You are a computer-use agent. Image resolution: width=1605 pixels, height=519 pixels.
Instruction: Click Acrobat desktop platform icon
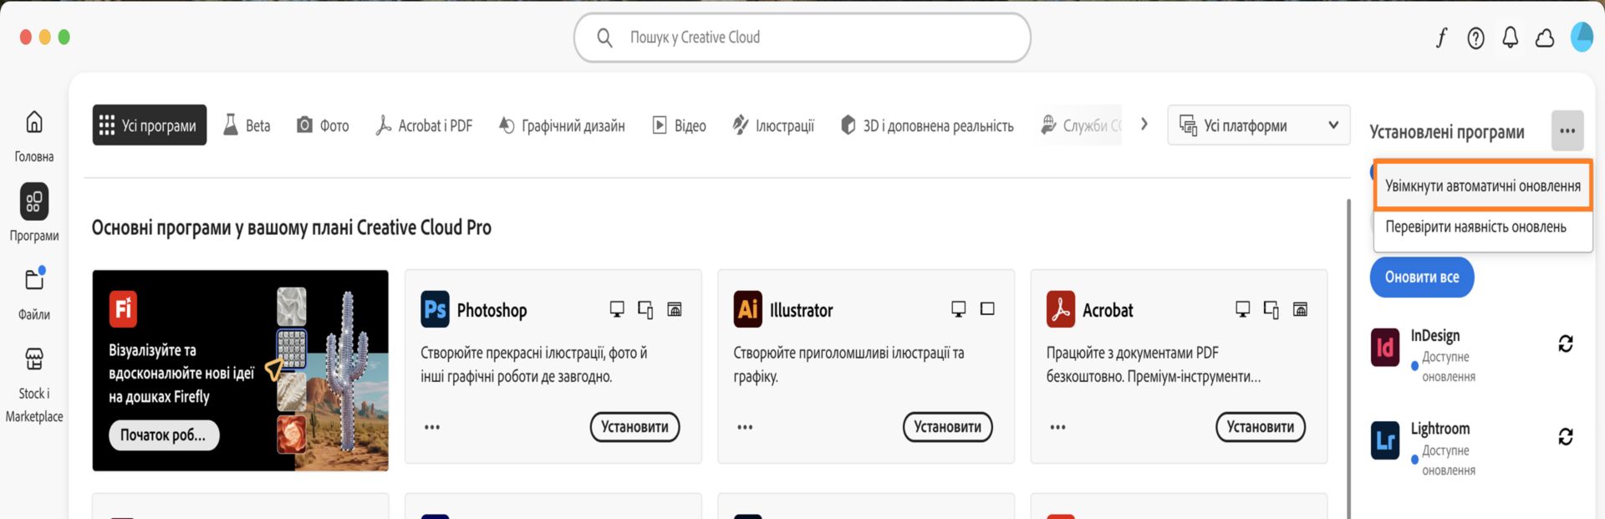pyautogui.click(x=1243, y=309)
